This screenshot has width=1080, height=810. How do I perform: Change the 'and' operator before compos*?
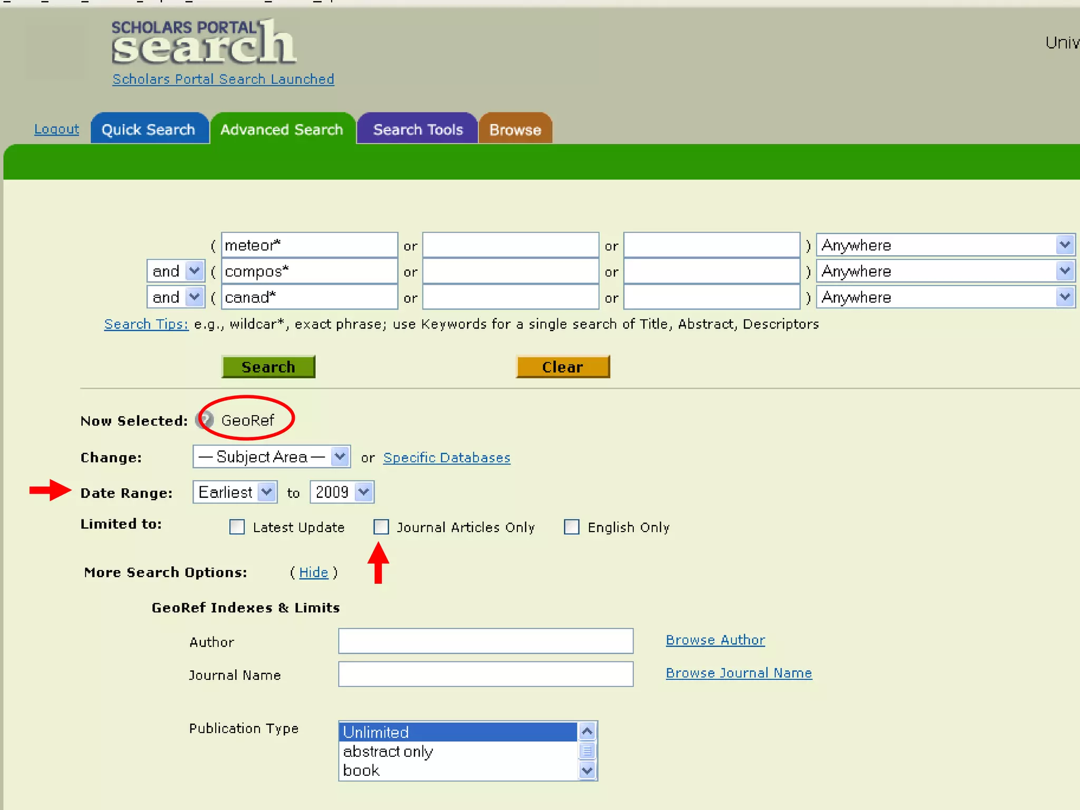176,271
